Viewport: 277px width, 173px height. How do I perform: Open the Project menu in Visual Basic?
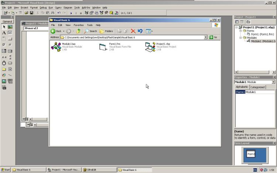coord(24,8)
